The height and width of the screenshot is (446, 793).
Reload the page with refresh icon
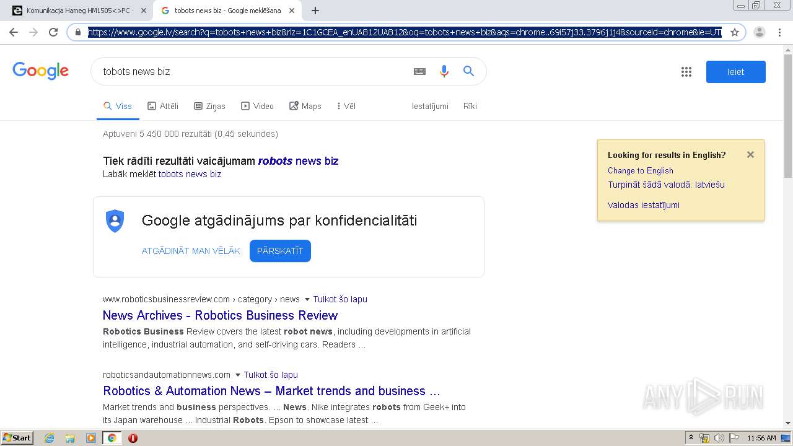click(x=53, y=32)
